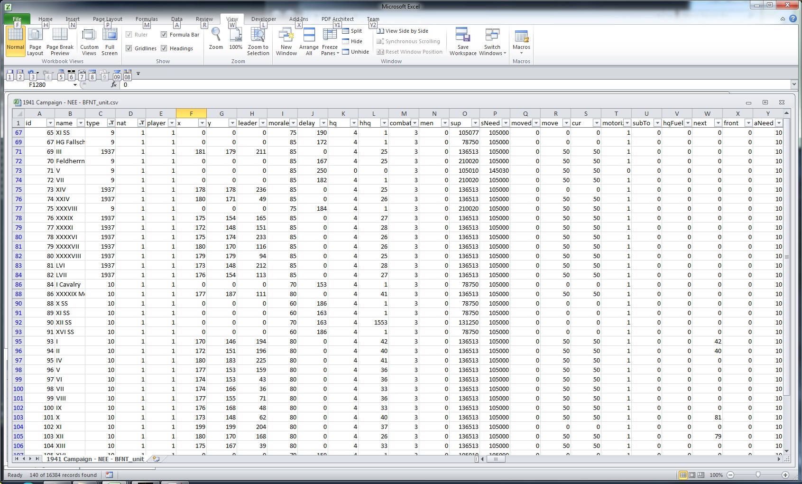Image resolution: width=802 pixels, height=484 pixels.
Task: Open the File tab
Action: coord(17,19)
